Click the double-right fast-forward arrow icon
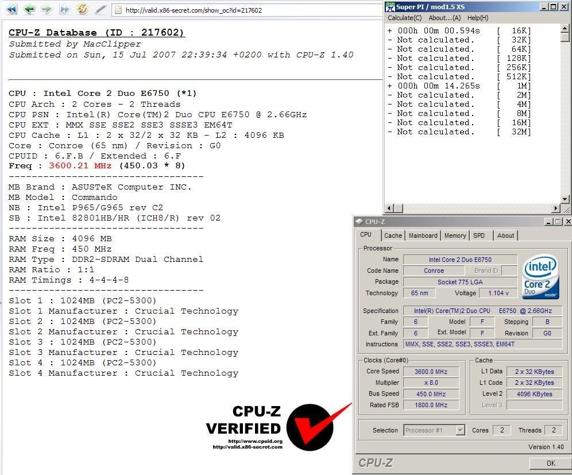Viewport: 572px width, 475px height. click(x=64, y=9)
